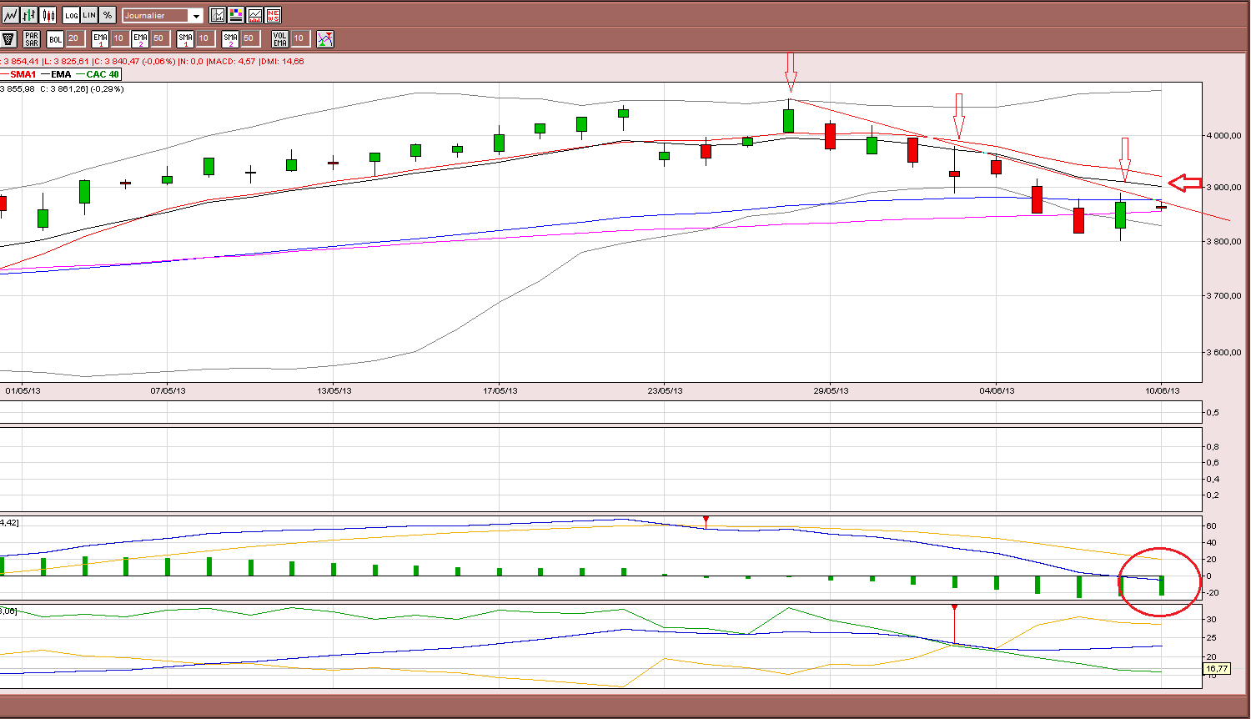Open the Journalier period dropdown
The image size is (1251, 719).
[x=163, y=15]
